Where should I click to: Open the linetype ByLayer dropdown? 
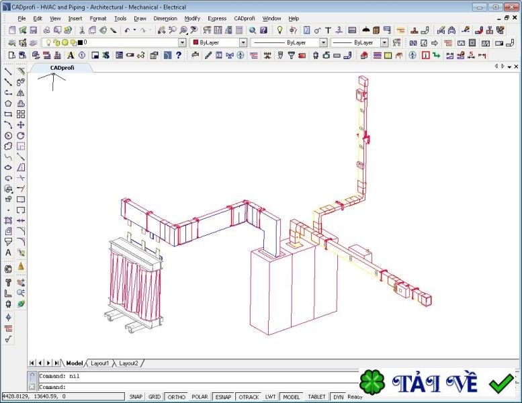[x=323, y=42]
